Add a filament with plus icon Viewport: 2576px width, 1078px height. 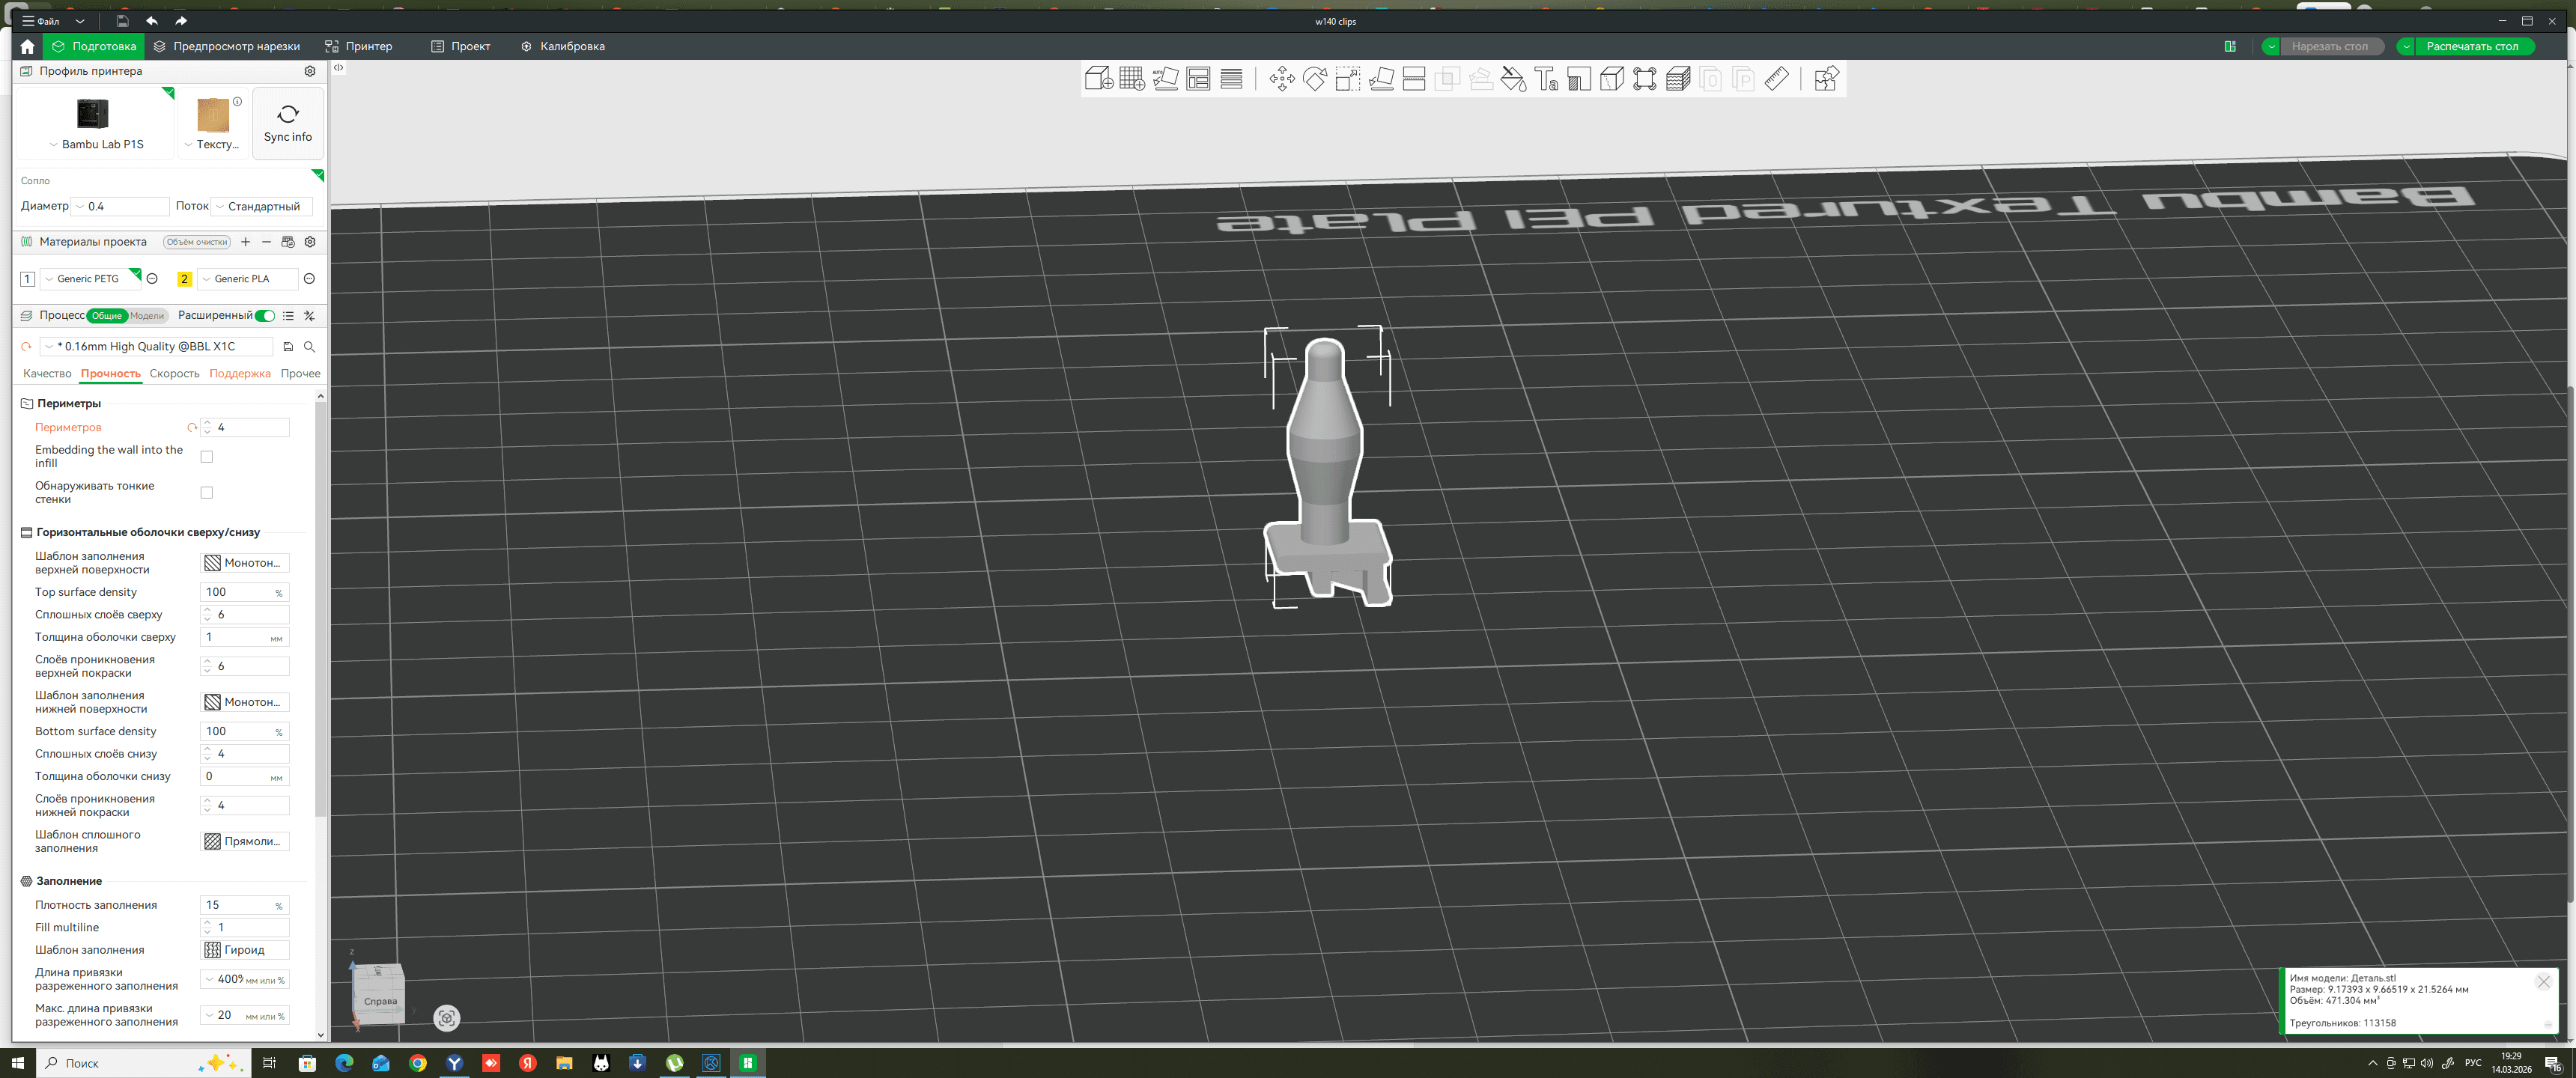pyautogui.click(x=245, y=242)
